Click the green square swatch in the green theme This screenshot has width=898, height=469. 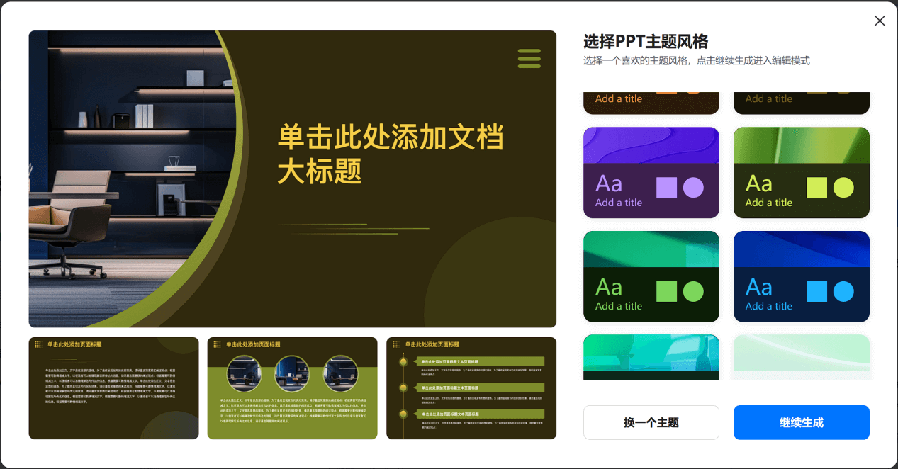667,291
